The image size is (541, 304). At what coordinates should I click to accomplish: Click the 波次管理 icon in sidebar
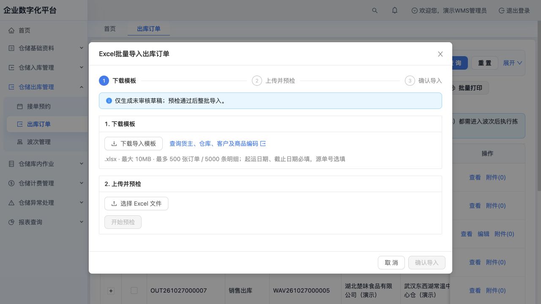pos(20,142)
